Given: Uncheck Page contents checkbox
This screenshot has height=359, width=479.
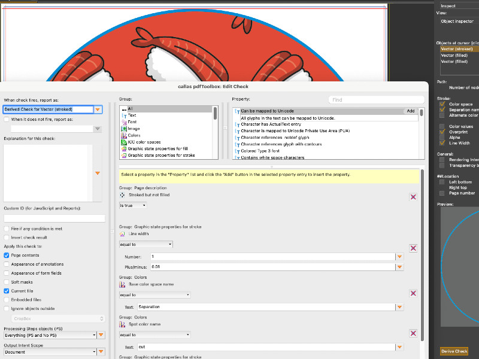Looking at the screenshot, I should (7, 255).
